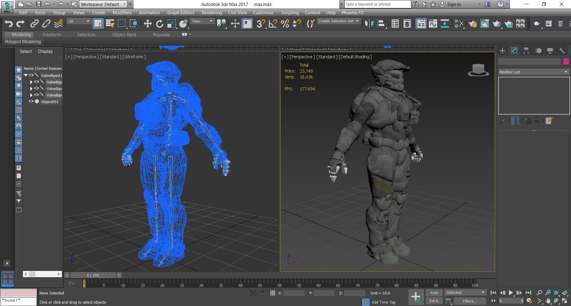Click the ViewCube in shaded viewport
Image resolution: width=571 pixels, height=306 pixels.
point(478,70)
